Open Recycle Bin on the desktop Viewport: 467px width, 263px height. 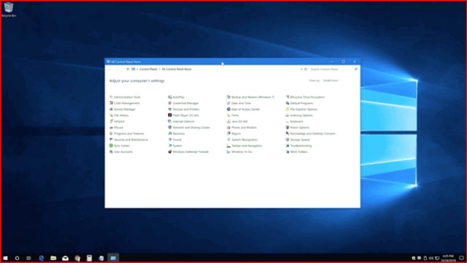coord(9,9)
